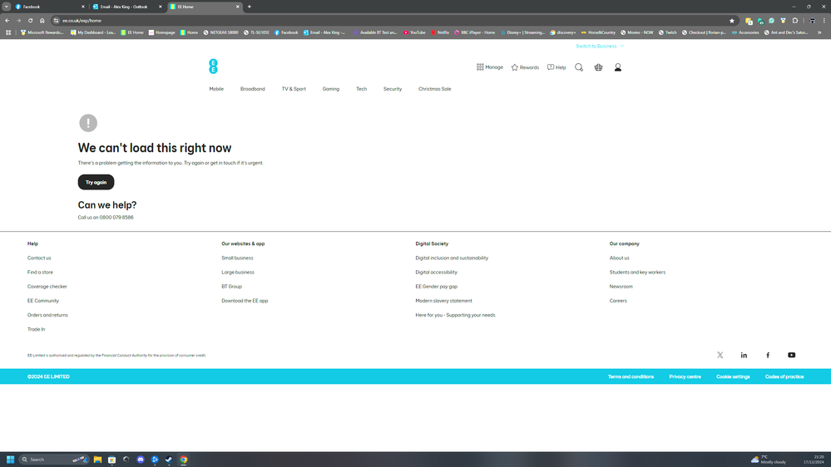The height and width of the screenshot is (467, 831).
Task: Open EE's X (Twitter) page
Action: [720, 356]
